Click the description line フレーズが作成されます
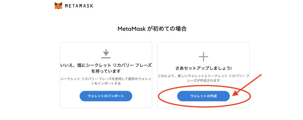Viewport: 303px width, 120px height. tap(204, 81)
